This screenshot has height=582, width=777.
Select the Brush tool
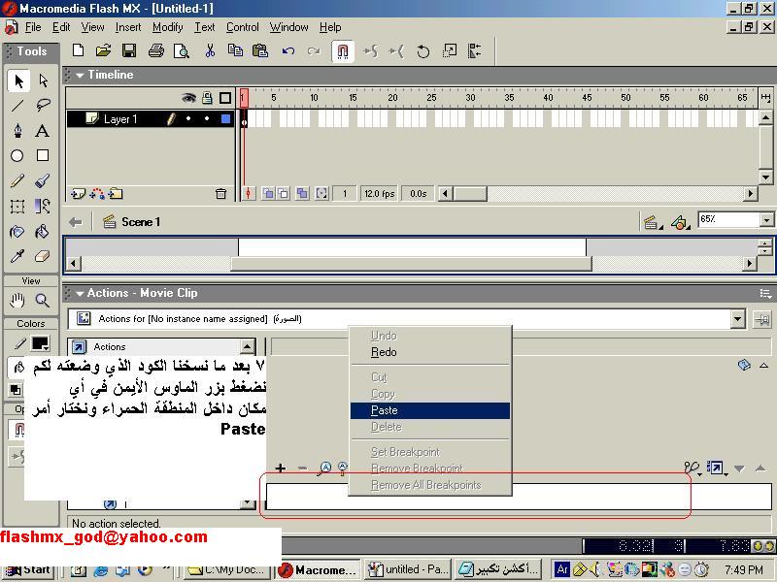coord(43,180)
